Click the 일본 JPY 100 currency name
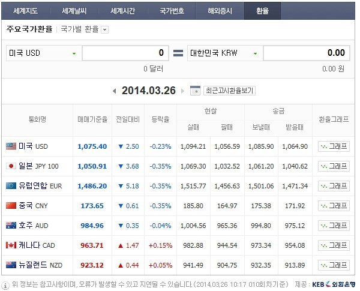 (x=38, y=166)
